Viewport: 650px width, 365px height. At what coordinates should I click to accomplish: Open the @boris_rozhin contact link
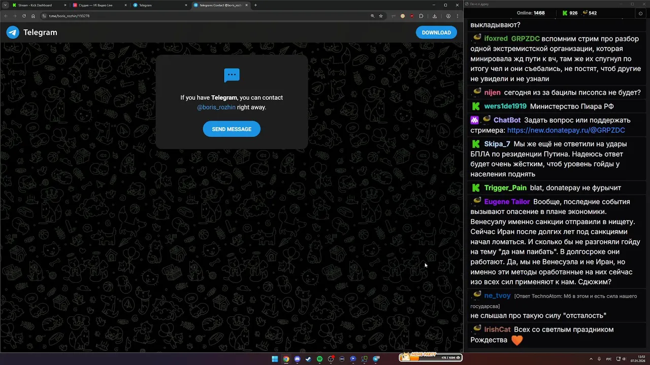[x=216, y=107]
